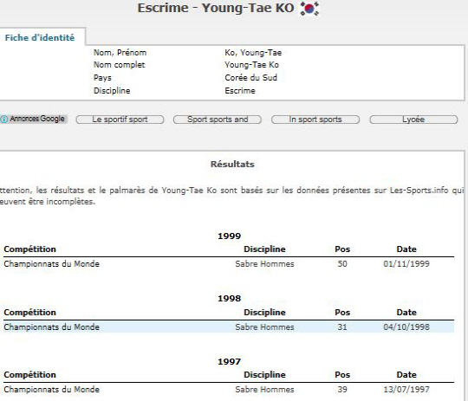Open the Fiche d'identité tab
468x401 pixels.
[x=40, y=37]
